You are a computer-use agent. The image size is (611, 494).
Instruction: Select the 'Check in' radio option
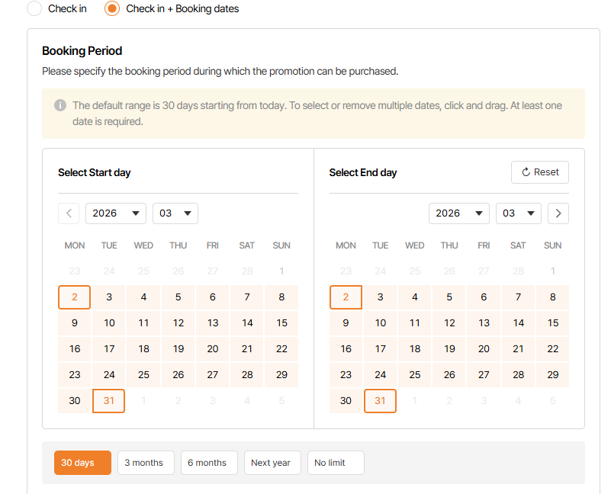(34, 8)
